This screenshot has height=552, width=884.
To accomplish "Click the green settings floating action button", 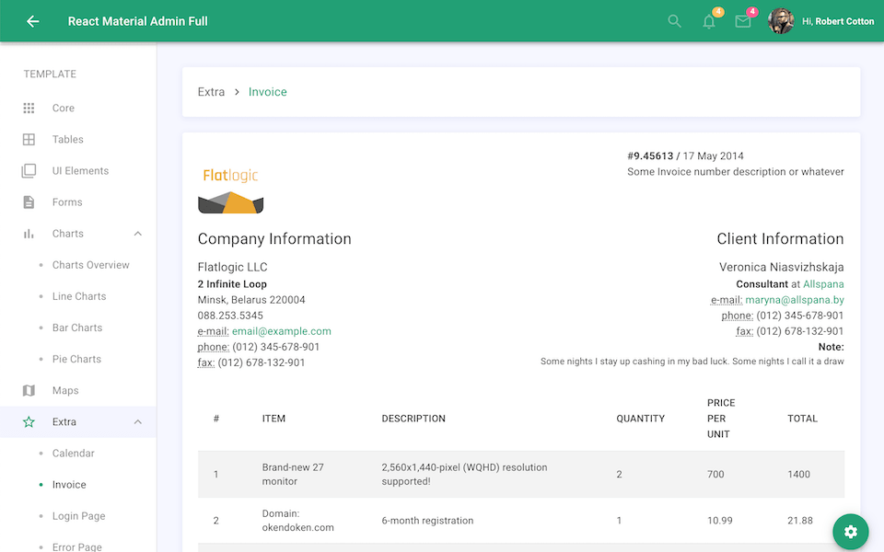I will click(850, 532).
